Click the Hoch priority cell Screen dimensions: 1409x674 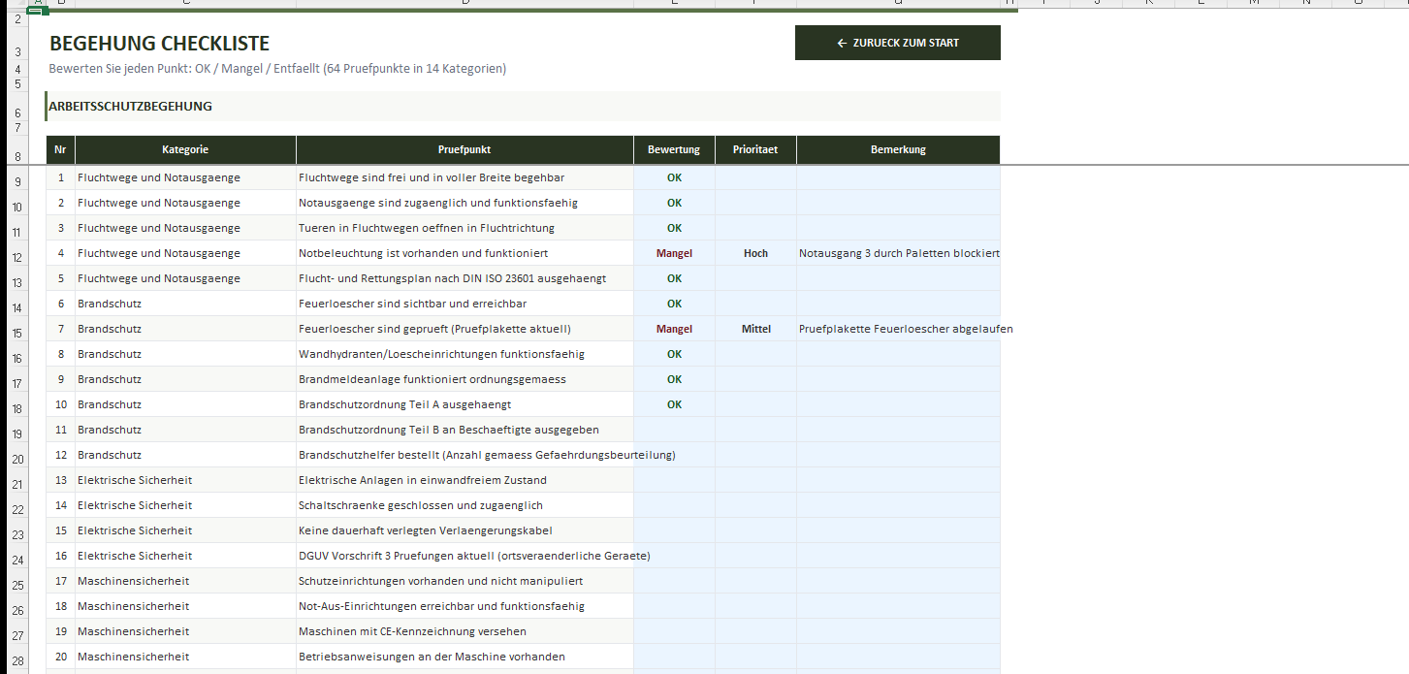click(755, 253)
